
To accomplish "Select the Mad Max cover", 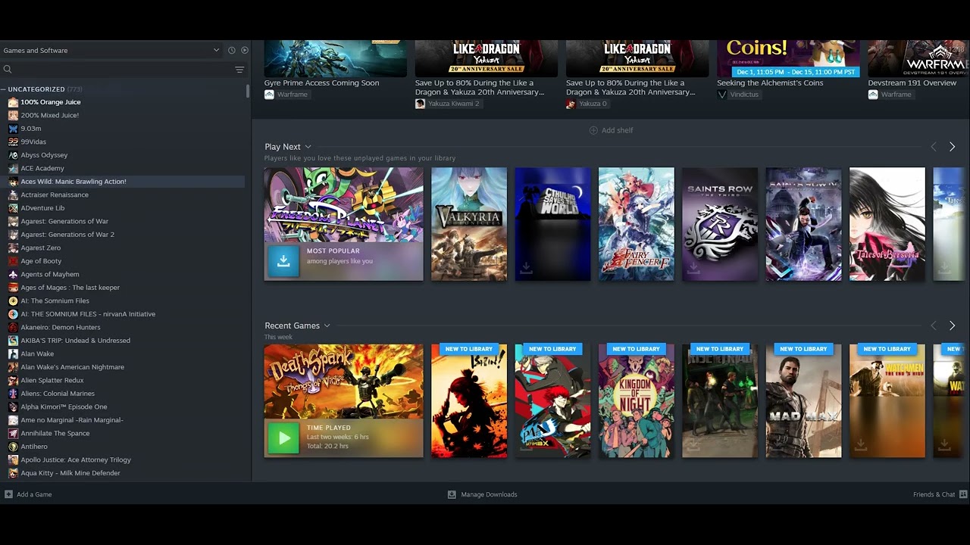I will pos(803,400).
